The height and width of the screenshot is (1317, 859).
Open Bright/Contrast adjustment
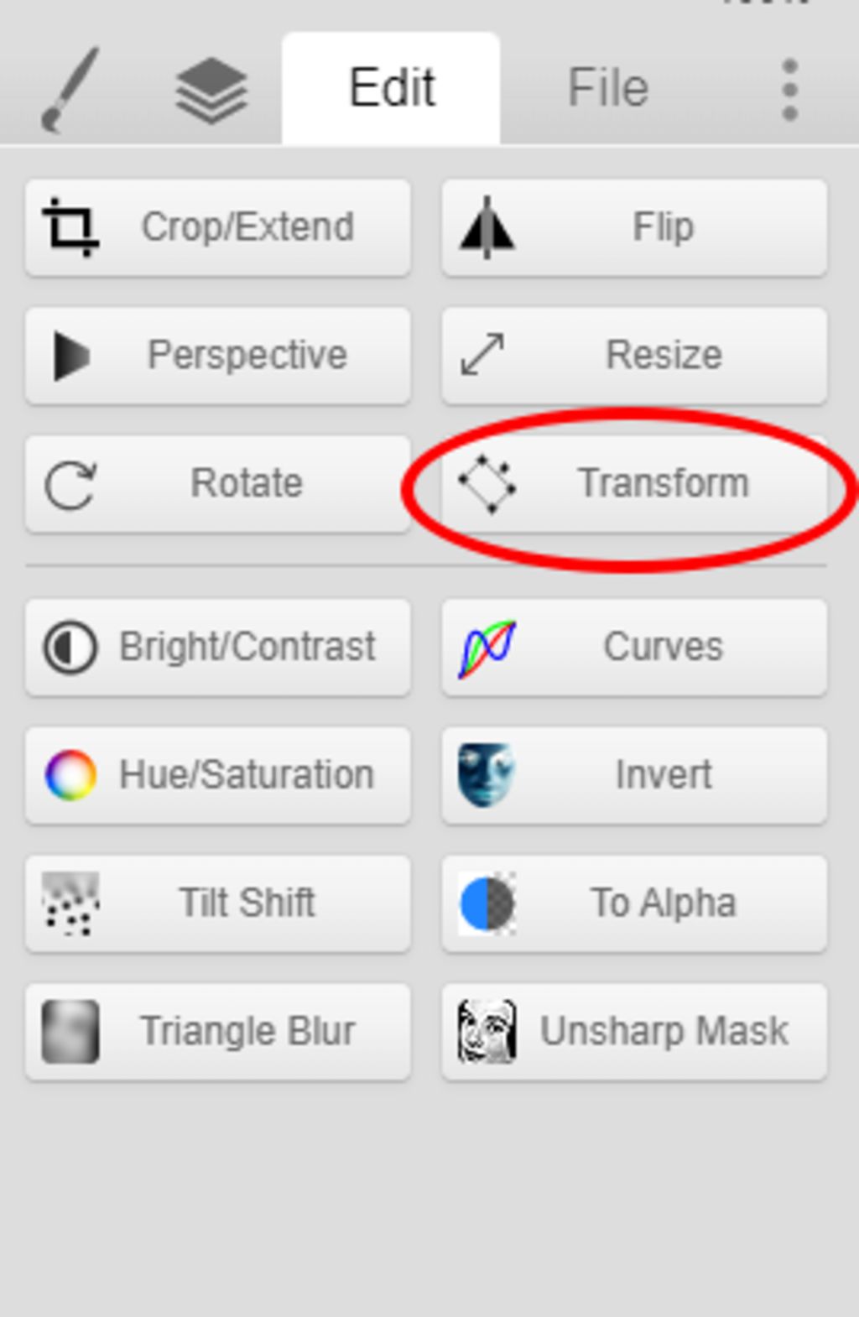tap(218, 647)
